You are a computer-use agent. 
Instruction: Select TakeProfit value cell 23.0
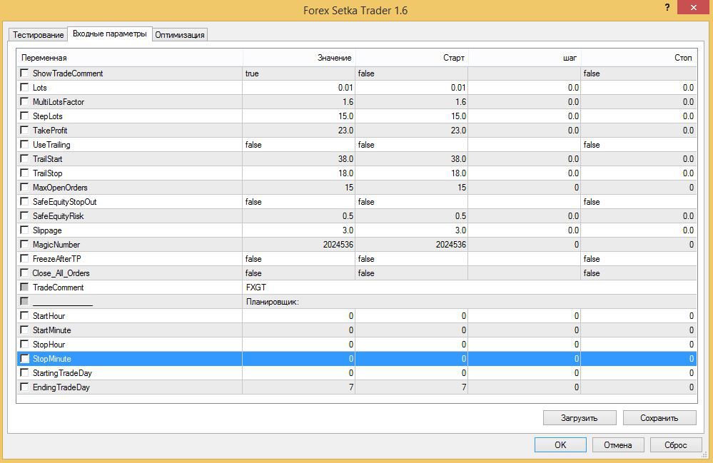(299, 131)
